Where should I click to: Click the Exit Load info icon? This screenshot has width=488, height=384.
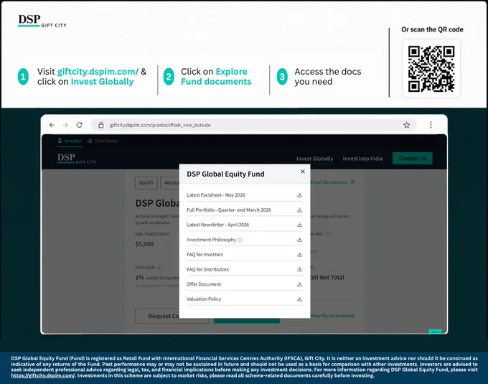[159, 267]
